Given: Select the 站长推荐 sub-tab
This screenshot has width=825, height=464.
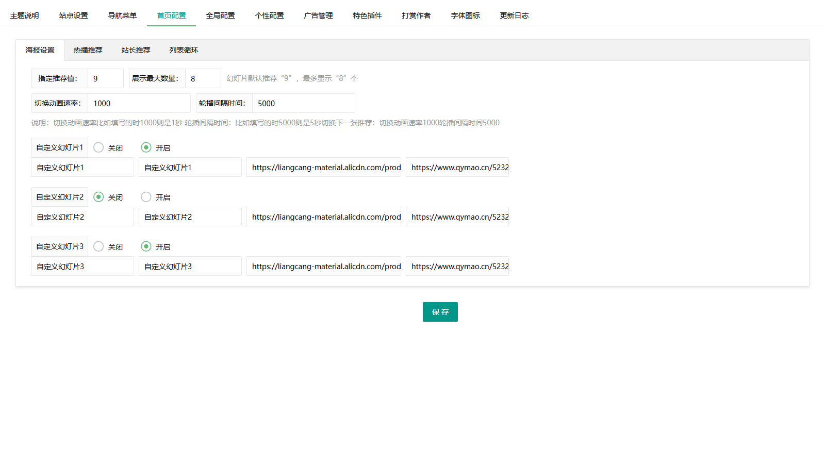Looking at the screenshot, I should coord(136,50).
